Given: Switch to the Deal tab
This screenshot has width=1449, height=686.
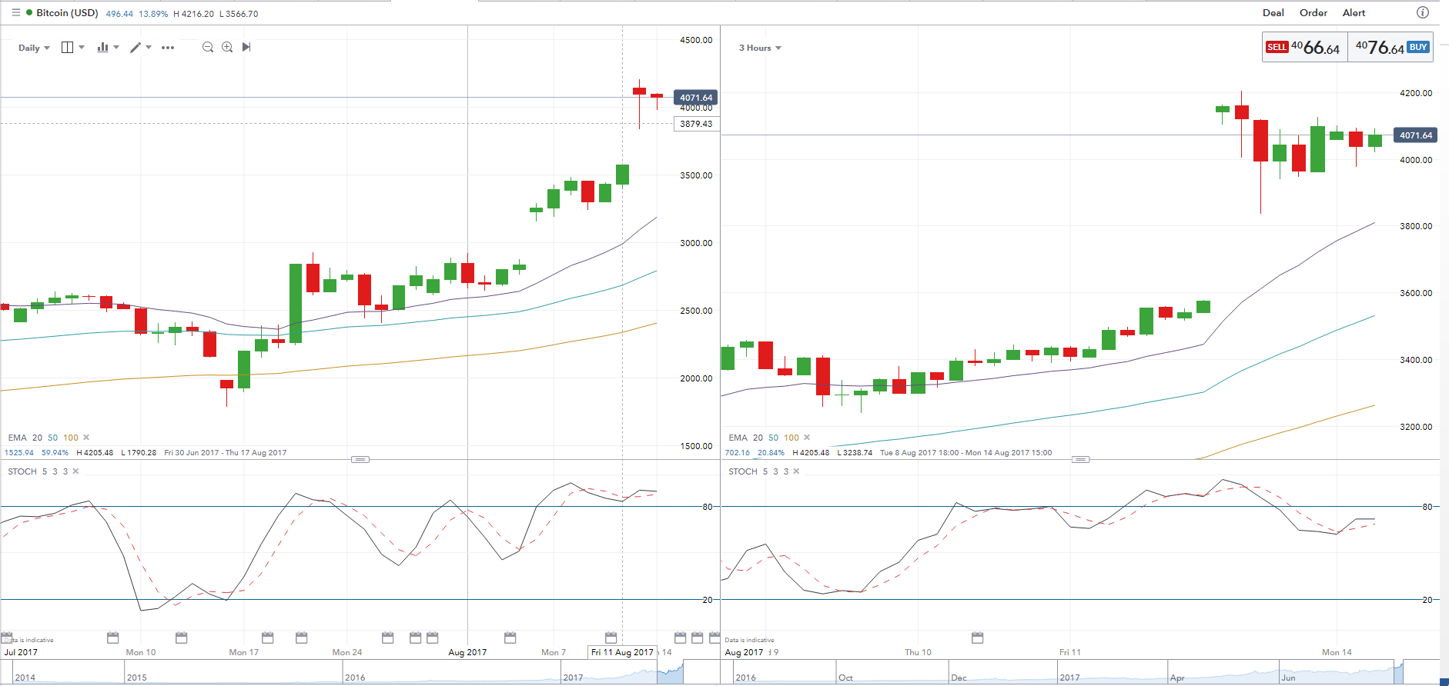Looking at the screenshot, I should 1273,13.
